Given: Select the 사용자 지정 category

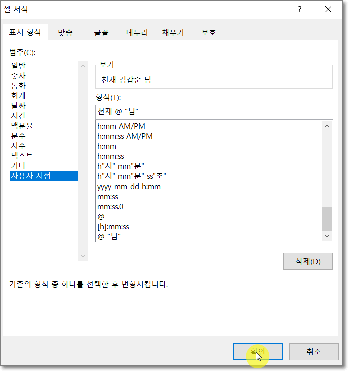Looking at the screenshot, I should (x=44, y=176).
